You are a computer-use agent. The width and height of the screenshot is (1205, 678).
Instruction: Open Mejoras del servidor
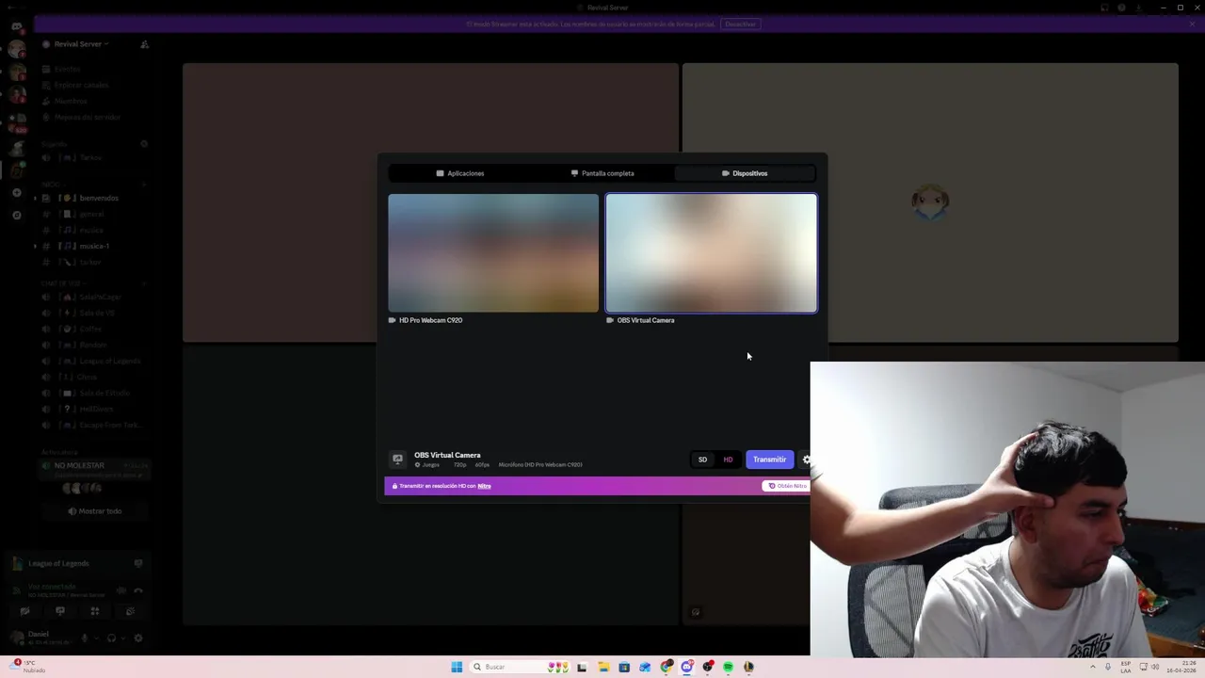(88, 117)
